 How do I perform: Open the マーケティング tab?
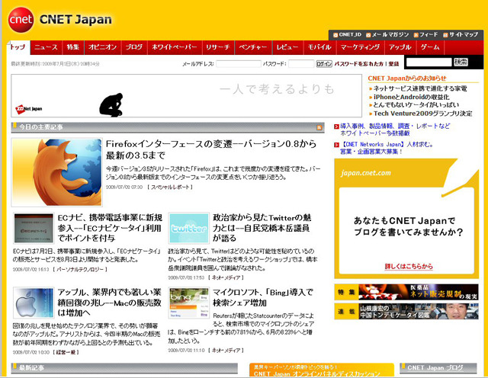tap(361, 47)
